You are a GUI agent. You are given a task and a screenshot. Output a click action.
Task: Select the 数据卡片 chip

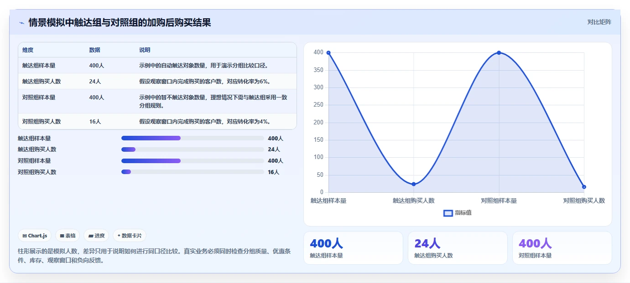pyautogui.click(x=130, y=236)
